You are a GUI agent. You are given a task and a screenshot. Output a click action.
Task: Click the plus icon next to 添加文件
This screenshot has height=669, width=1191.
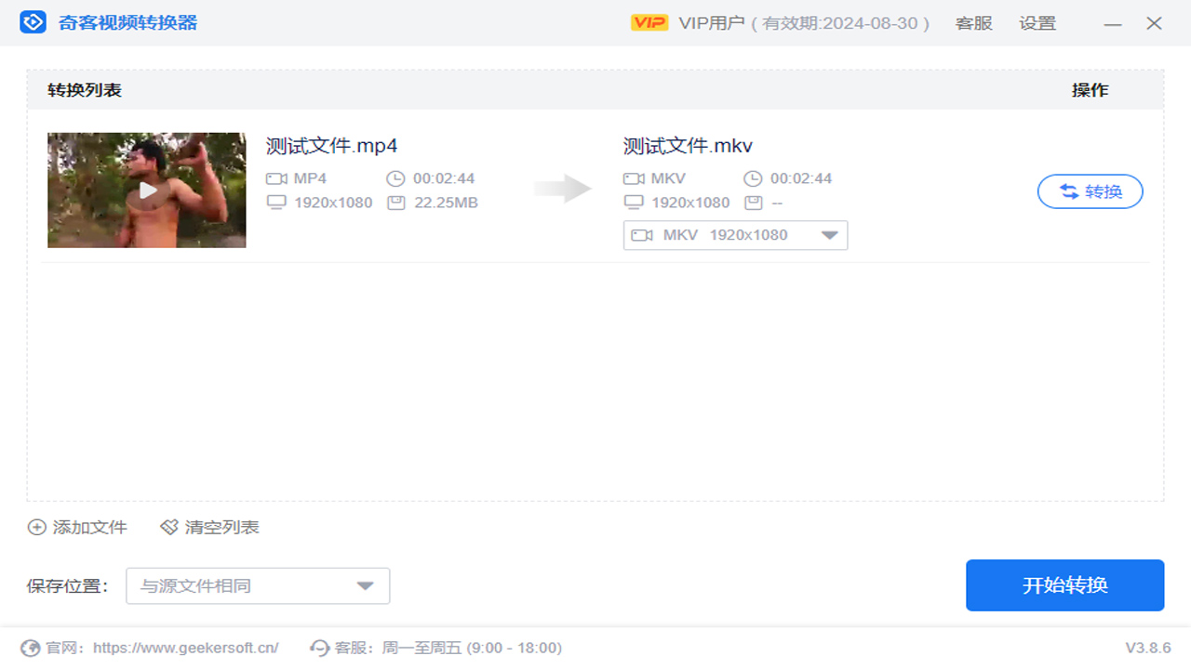click(37, 527)
